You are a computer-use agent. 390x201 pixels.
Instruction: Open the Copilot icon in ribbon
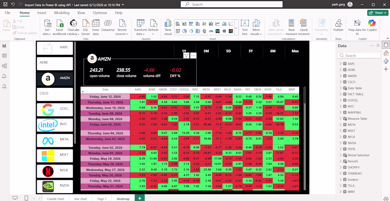pyautogui.click(x=372, y=23)
